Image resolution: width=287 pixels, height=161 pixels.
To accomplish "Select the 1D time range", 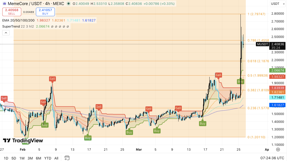I will 6,158.
